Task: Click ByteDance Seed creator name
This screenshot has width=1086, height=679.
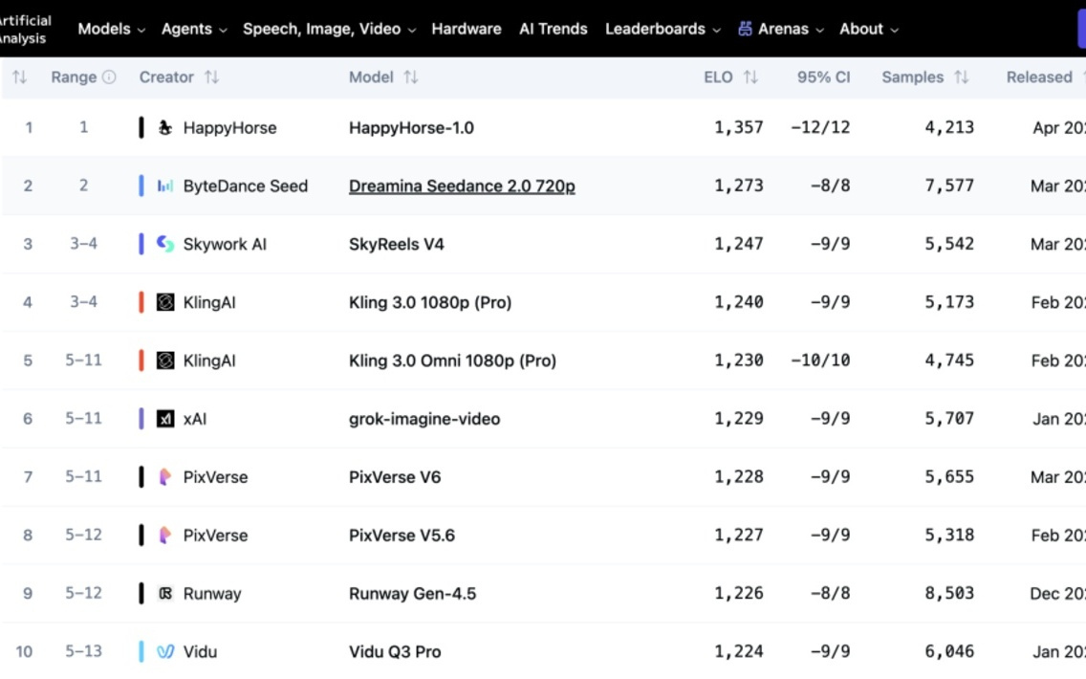Action: (x=245, y=186)
